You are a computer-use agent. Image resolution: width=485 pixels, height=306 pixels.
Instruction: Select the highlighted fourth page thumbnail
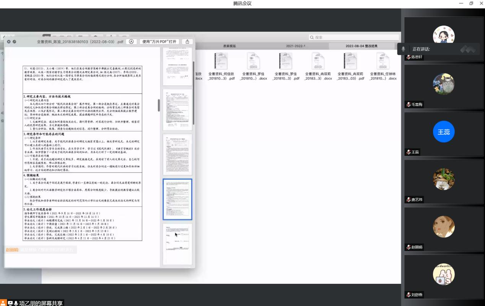[177, 199]
